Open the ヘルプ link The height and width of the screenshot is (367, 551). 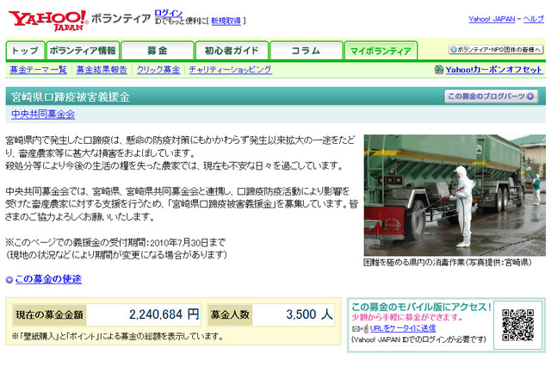pos(534,19)
